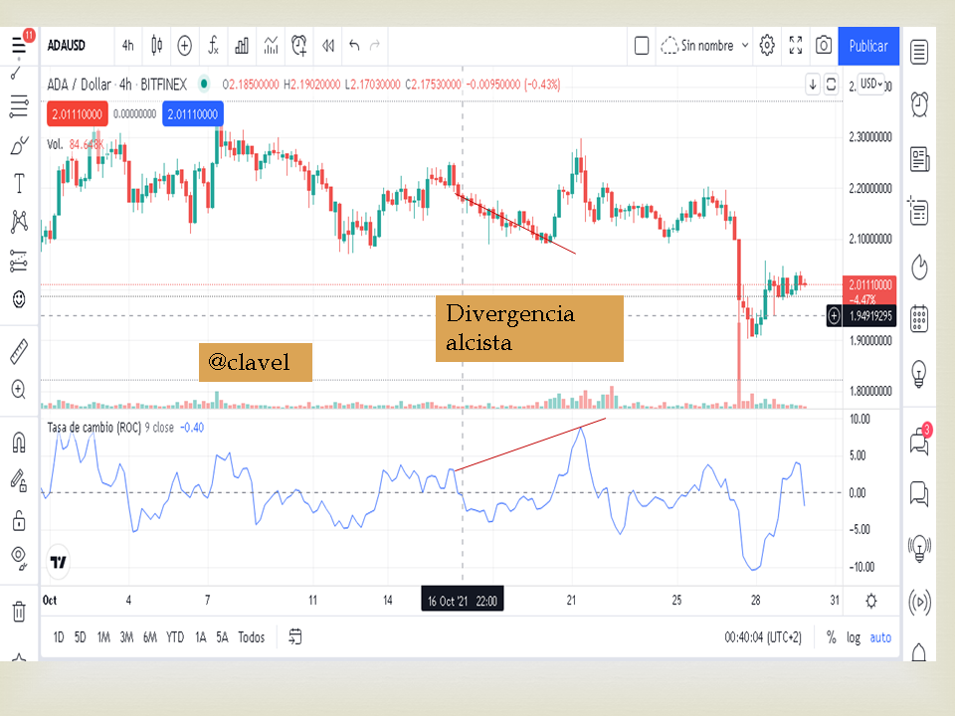Open the candlestick chart style selector
The width and height of the screenshot is (955, 716).
coord(156,46)
